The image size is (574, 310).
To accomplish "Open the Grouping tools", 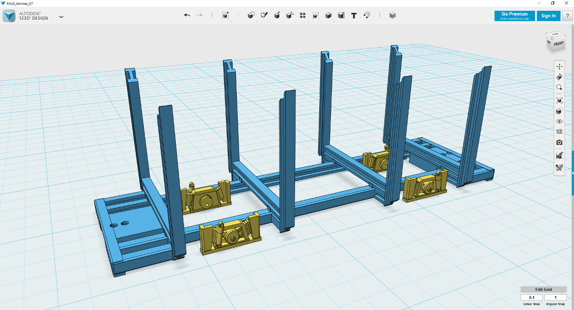I will [316, 15].
